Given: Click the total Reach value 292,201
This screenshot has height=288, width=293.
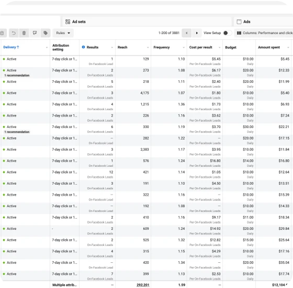Looking at the screenshot, I should pos(143,285).
